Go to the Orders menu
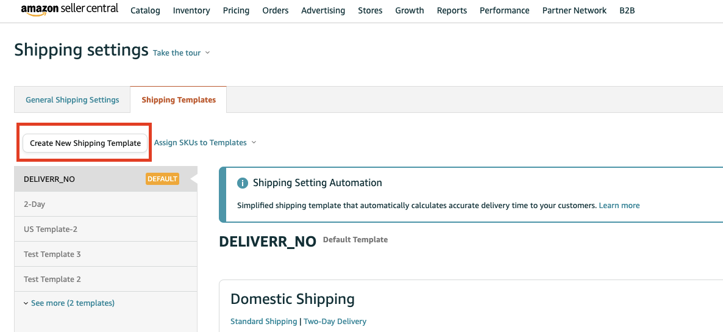This screenshot has width=723, height=332. pyautogui.click(x=276, y=10)
